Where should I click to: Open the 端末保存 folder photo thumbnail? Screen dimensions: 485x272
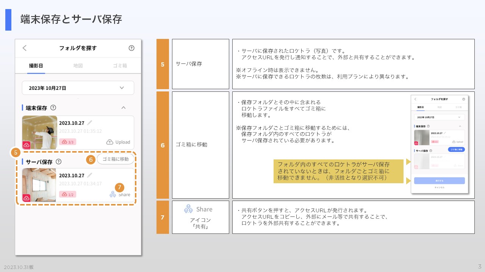39,132
